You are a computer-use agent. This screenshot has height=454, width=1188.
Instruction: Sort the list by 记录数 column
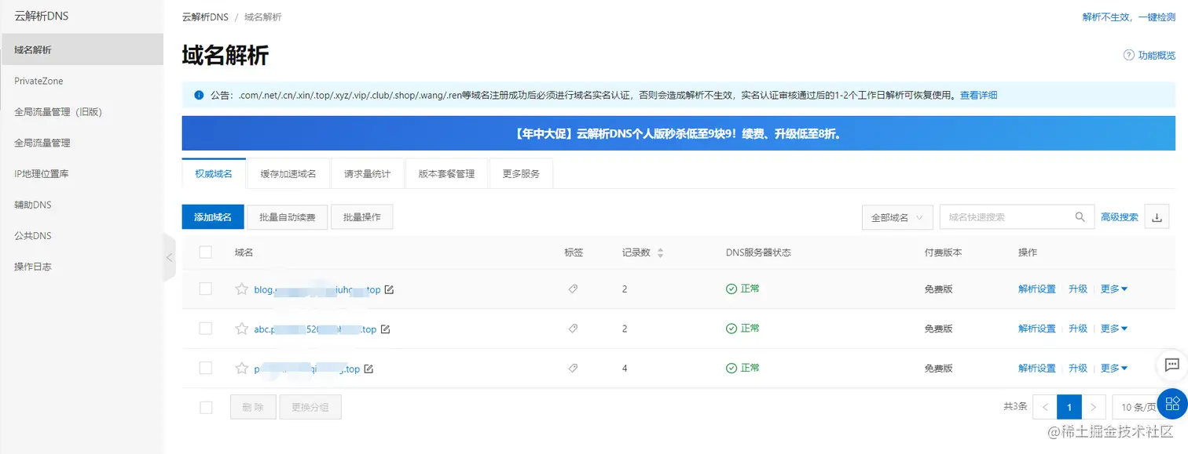pyautogui.click(x=660, y=252)
